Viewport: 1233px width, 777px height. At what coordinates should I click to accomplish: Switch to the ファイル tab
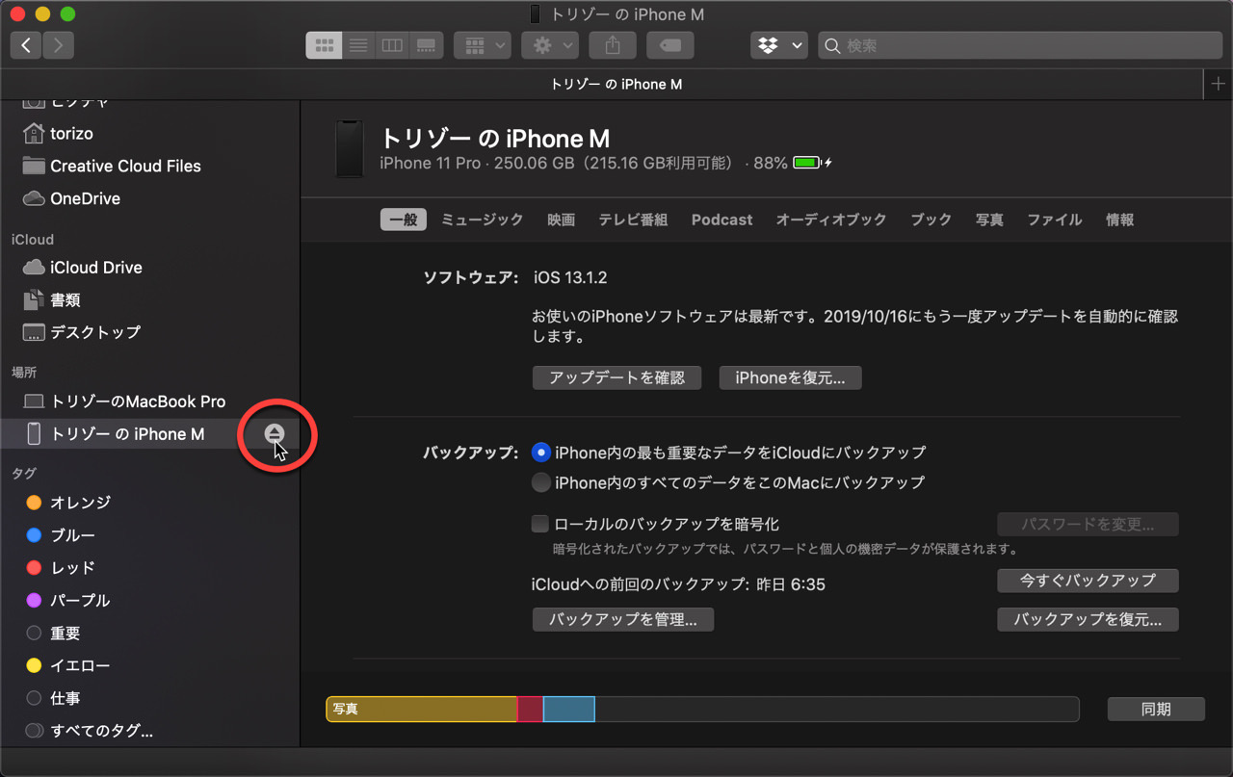[1054, 220]
